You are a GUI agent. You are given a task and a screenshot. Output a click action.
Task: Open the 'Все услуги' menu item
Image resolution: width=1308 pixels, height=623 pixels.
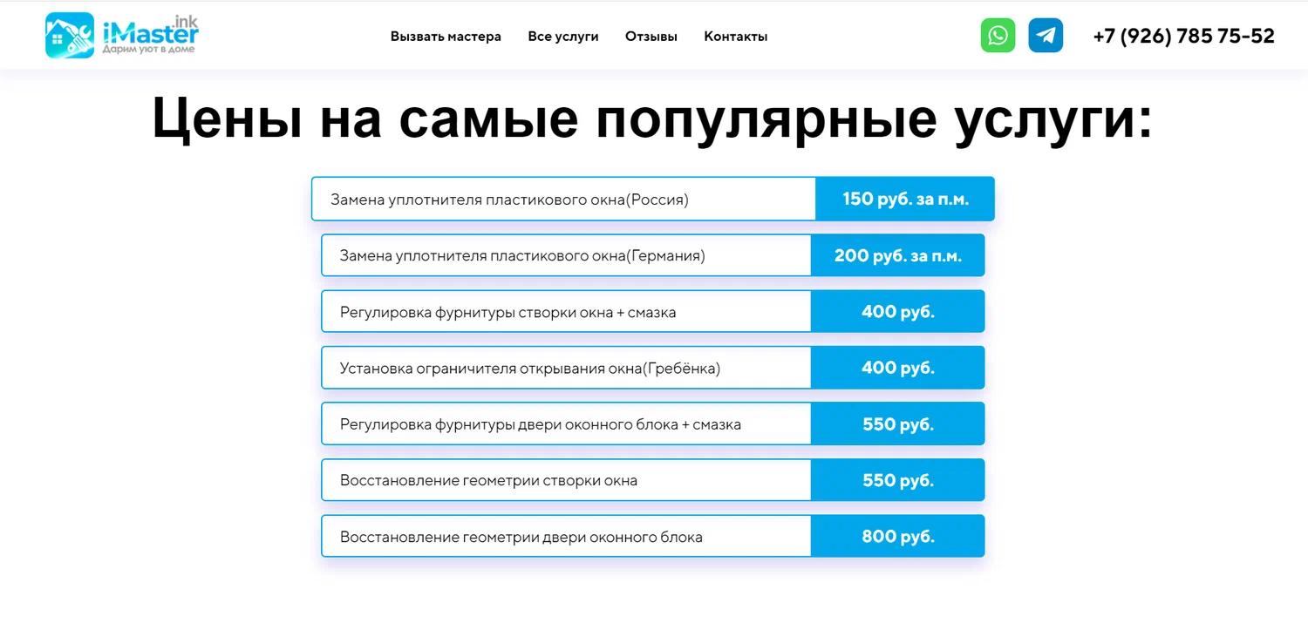click(x=563, y=36)
